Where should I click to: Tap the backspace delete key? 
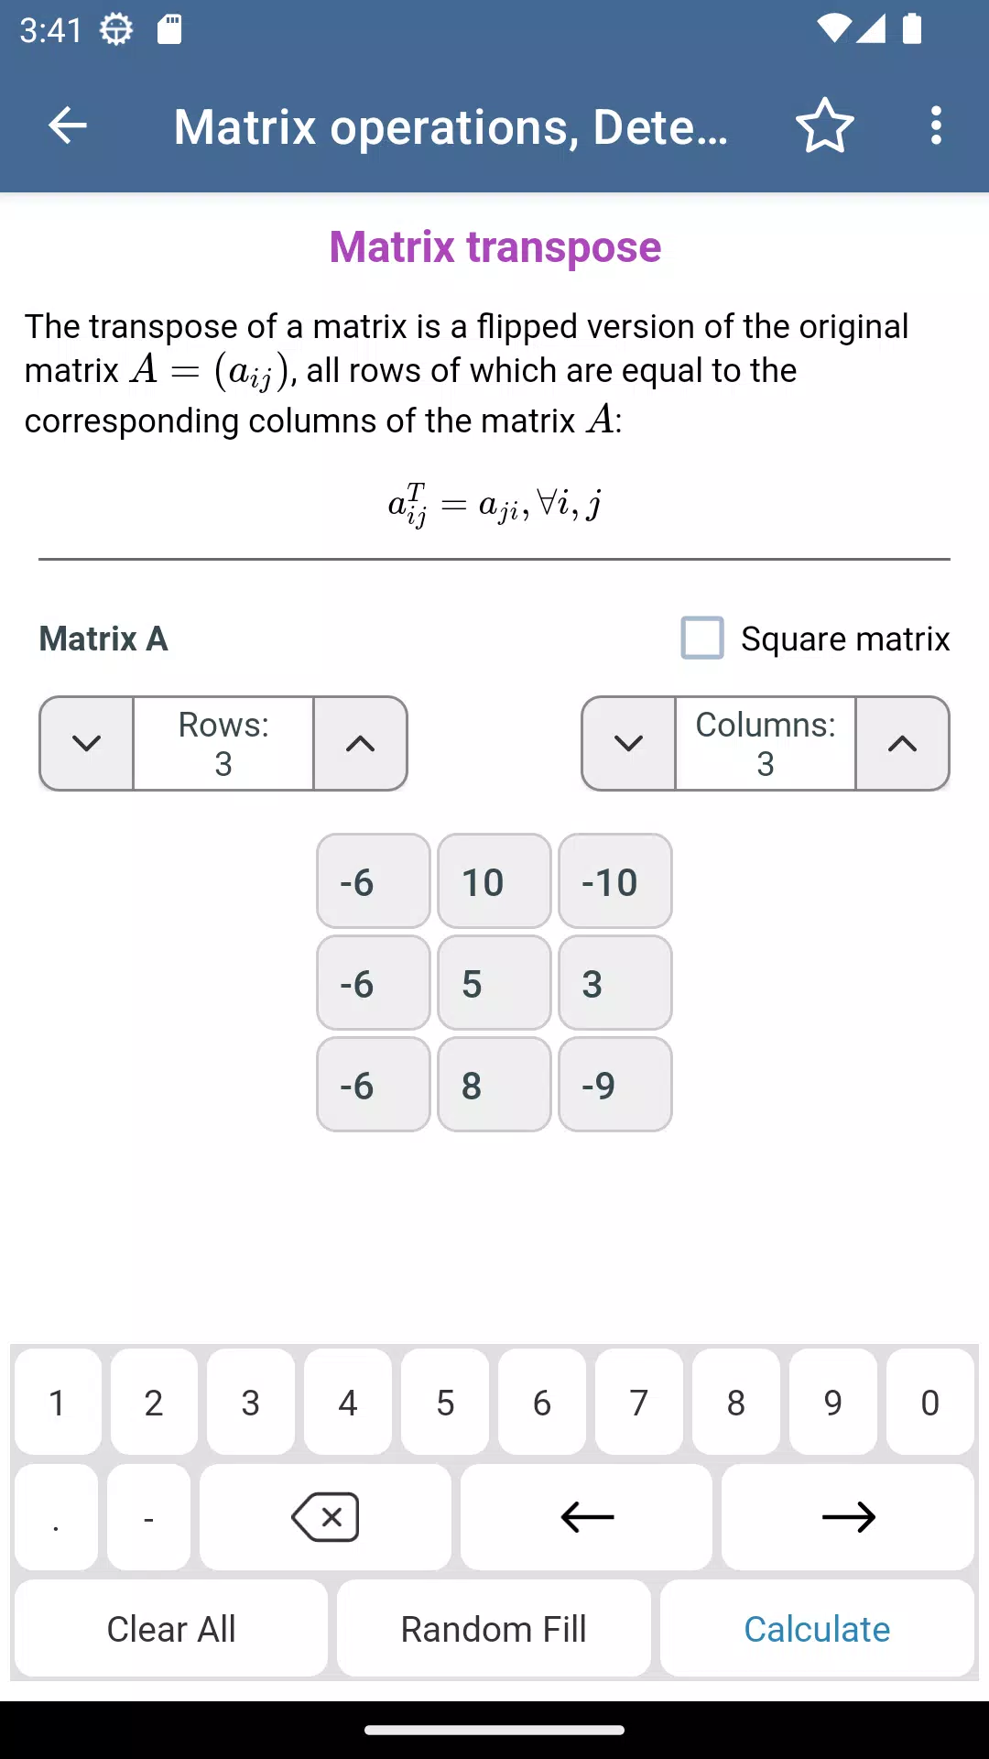tap(325, 1517)
